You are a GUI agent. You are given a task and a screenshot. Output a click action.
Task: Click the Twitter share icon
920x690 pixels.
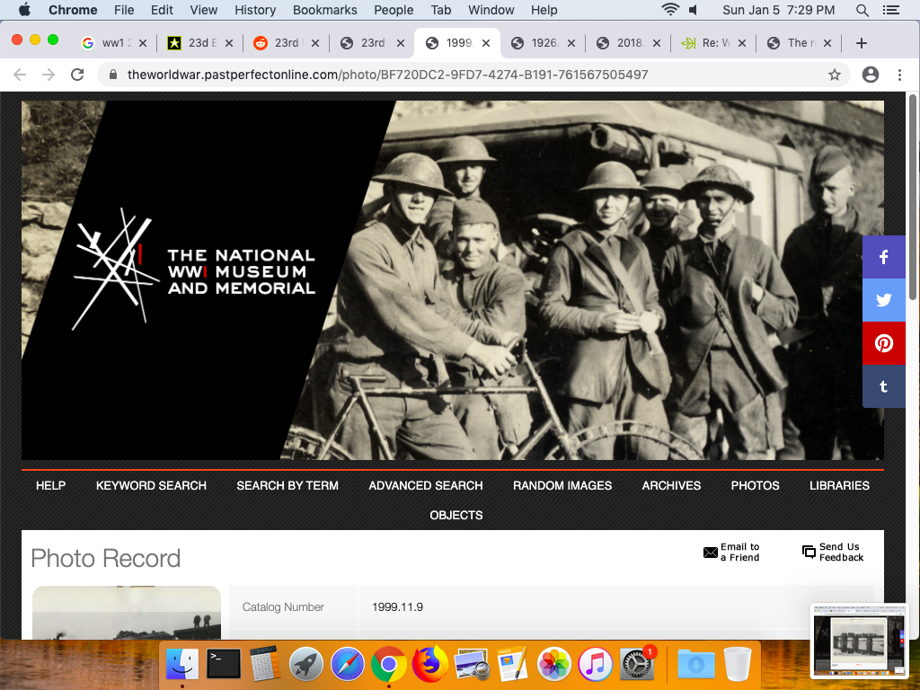pos(884,300)
